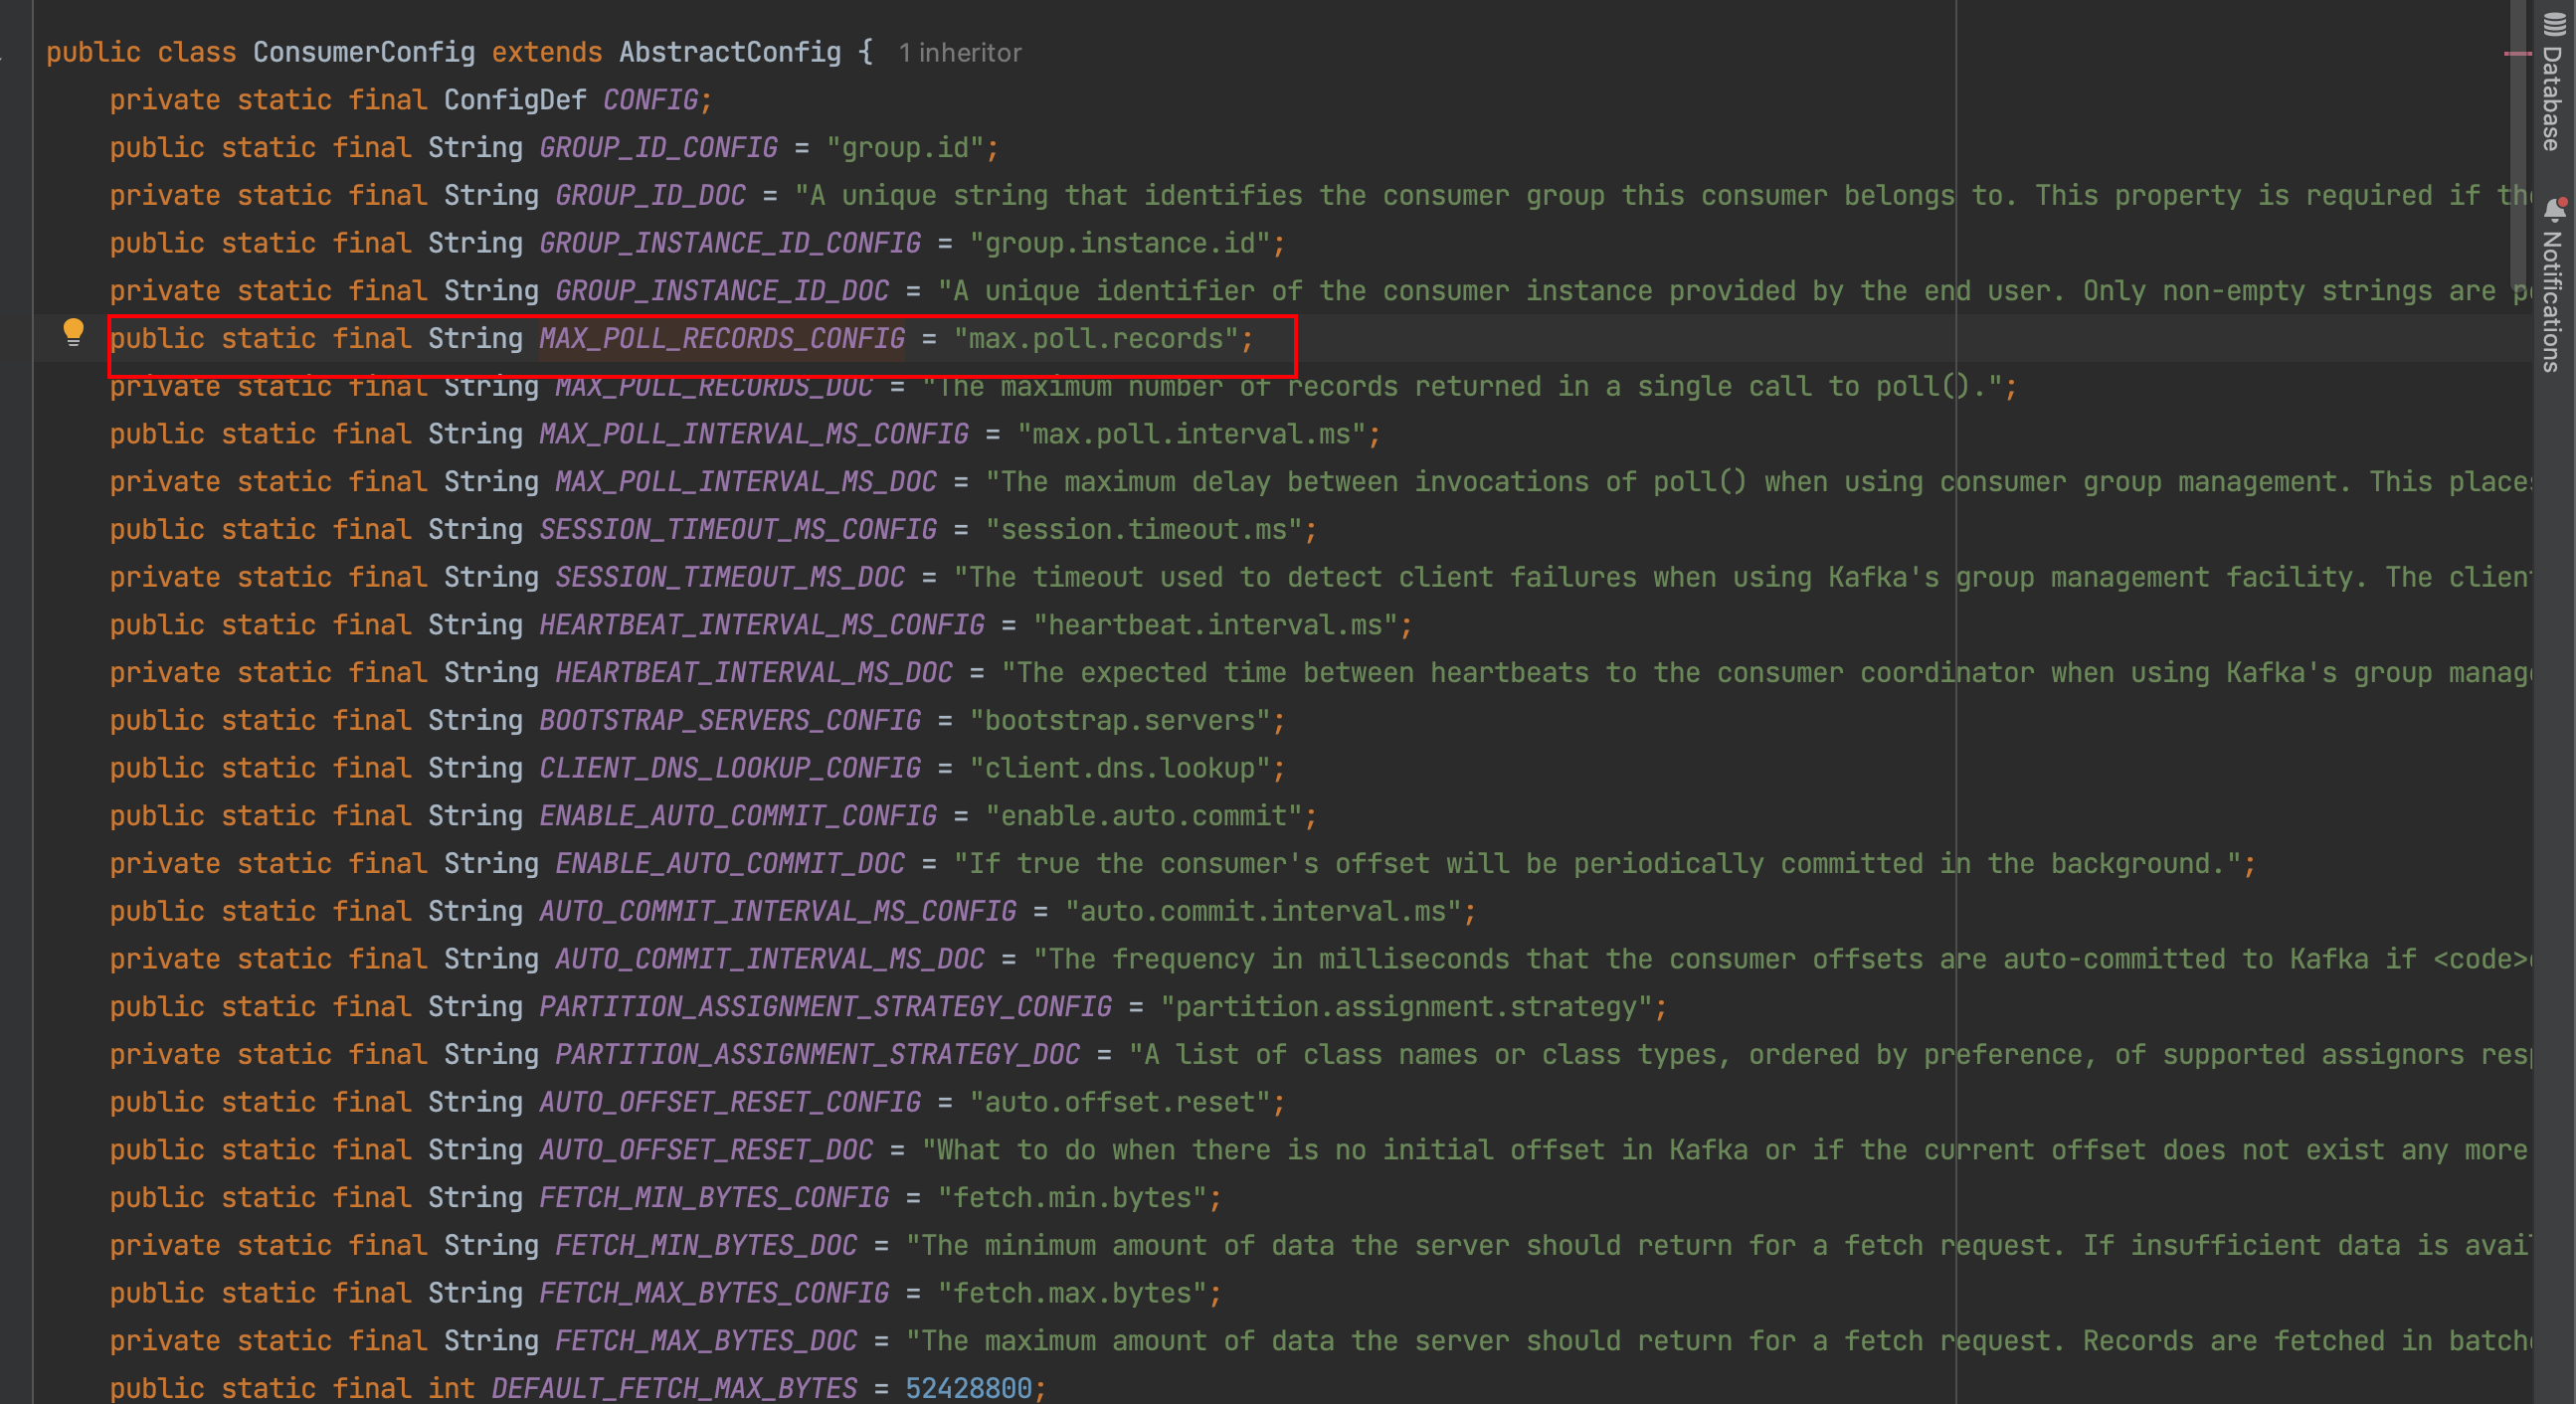Click the "max.poll.records" string literal
This screenshot has height=1404, width=2576.
point(1096,339)
